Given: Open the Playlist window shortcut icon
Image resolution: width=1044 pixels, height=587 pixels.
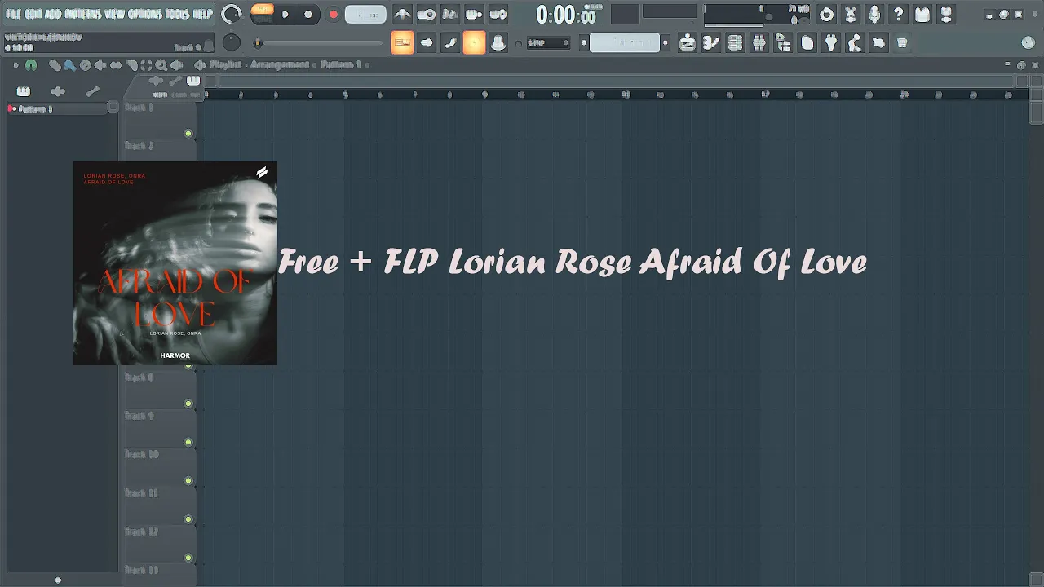Looking at the screenshot, I should (x=687, y=42).
